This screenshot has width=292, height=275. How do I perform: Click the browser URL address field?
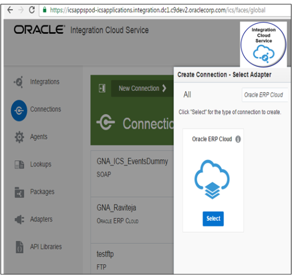(164, 10)
